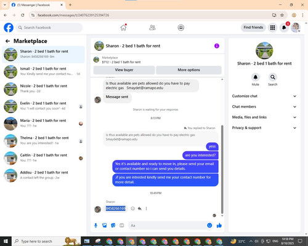Open Ismail conversation in list
The width and height of the screenshot is (308, 246).
pos(43,71)
